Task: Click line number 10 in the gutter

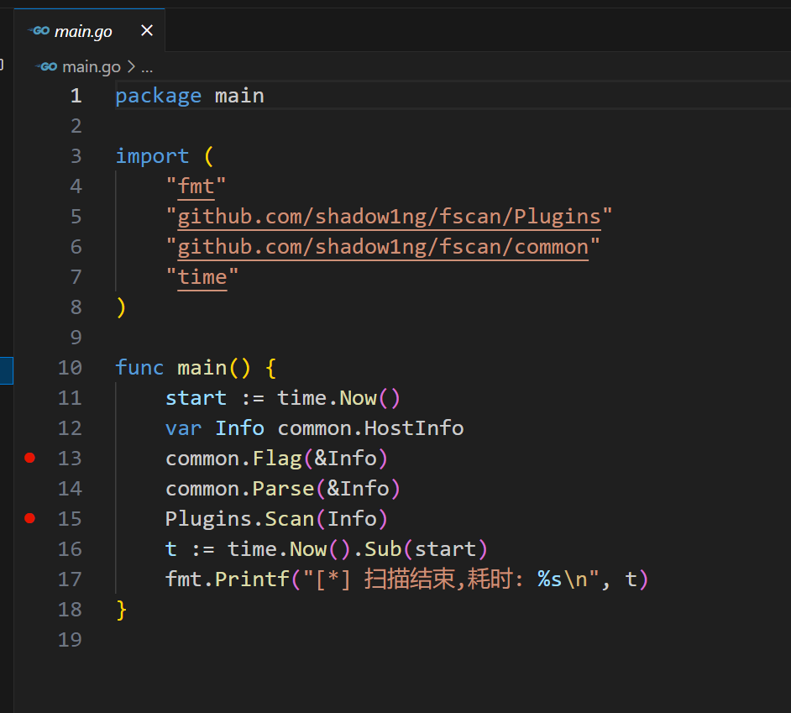Action: pos(70,367)
